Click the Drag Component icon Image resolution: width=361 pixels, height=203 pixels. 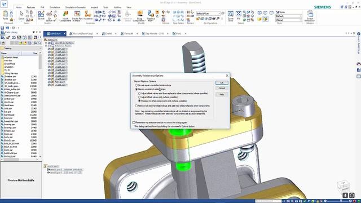pos(139,16)
